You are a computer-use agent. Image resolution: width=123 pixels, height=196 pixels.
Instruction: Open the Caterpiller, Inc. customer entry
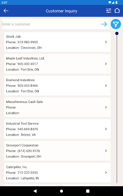point(58,172)
